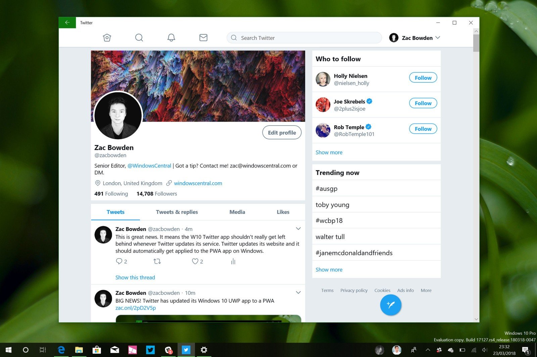Open the Show this thread link
The height and width of the screenshot is (357, 537).
[x=135, y=277]
